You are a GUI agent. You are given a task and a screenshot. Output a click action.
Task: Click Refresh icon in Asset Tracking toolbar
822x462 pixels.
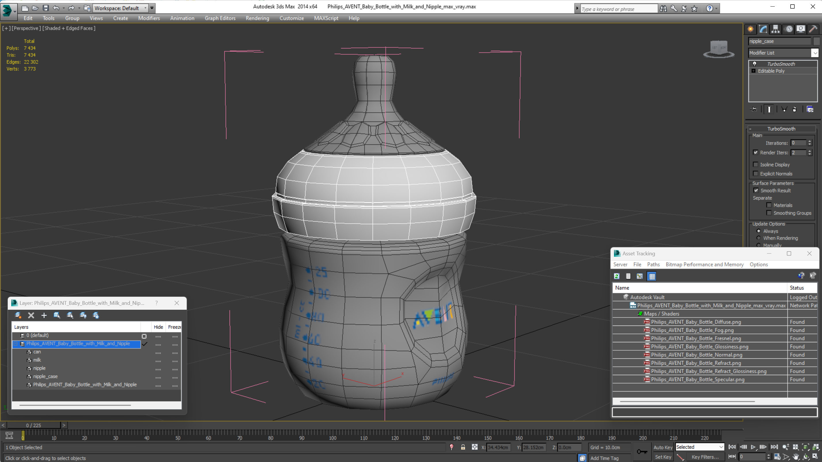[617, 276]
